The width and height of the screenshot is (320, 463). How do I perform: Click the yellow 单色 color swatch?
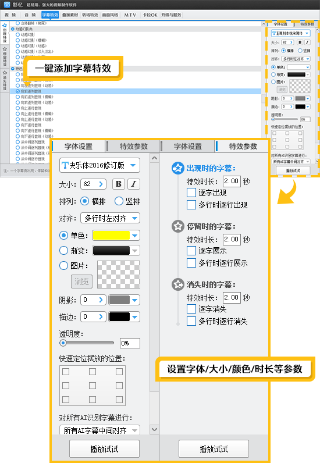coord(111,236)
